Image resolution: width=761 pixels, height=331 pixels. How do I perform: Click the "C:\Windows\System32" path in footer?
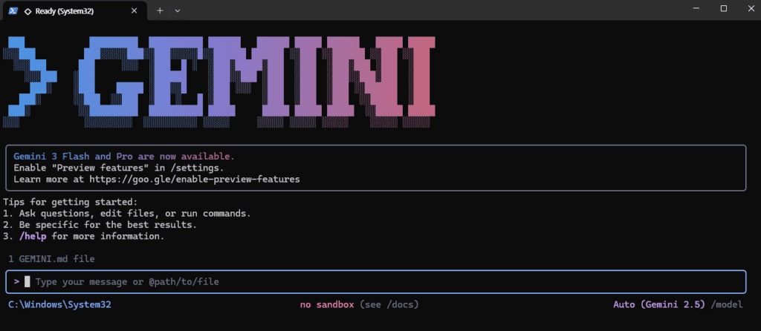[59, 305]
